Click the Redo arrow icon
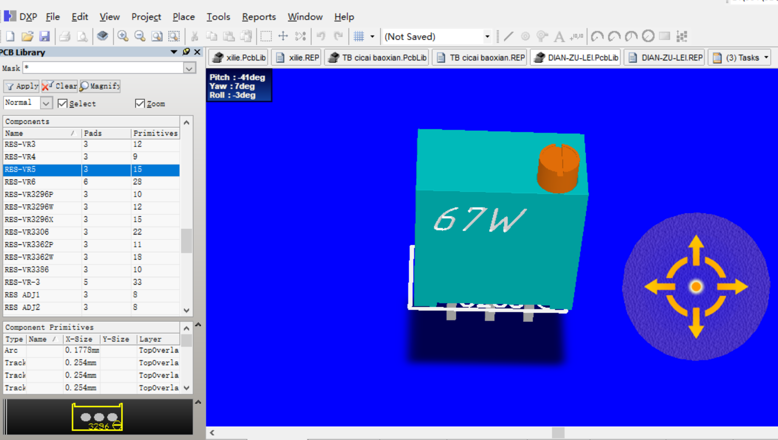Viewport: 778px width, 440px height. pos(338,36)
